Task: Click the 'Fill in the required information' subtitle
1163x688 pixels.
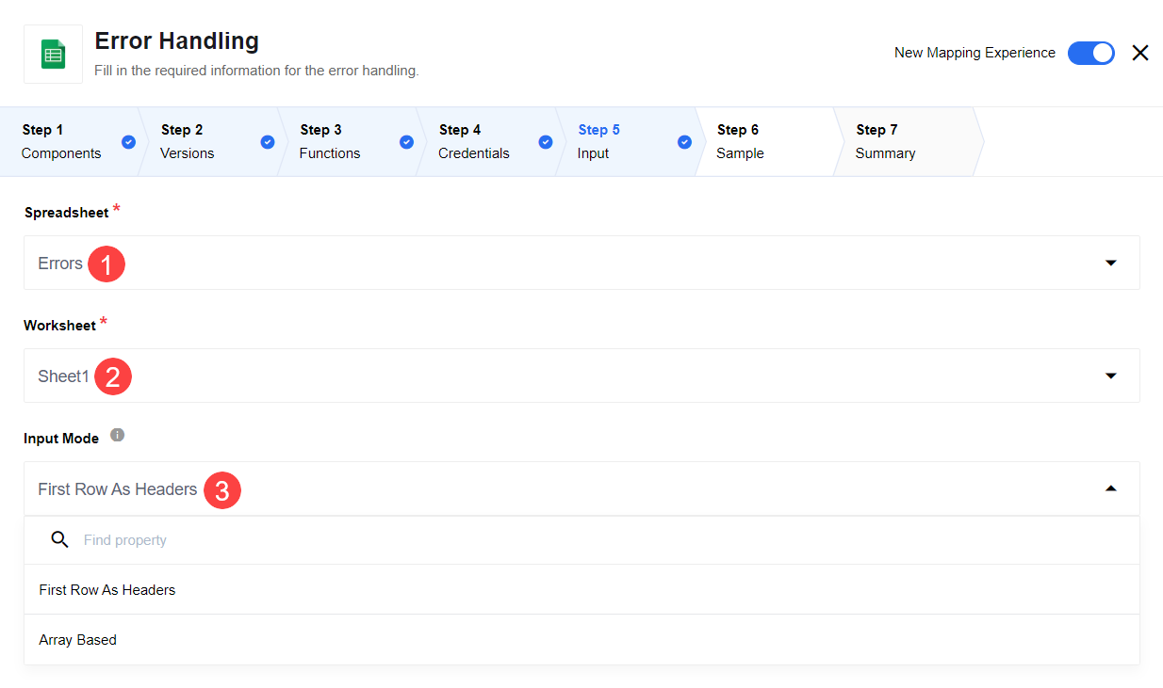Action: pos(256,71)
